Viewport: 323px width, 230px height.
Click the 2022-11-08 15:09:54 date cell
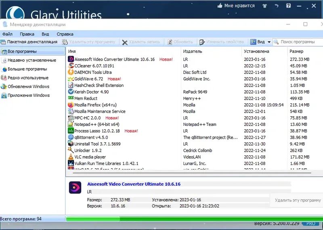pyautogui.click(x=264, y=105)
